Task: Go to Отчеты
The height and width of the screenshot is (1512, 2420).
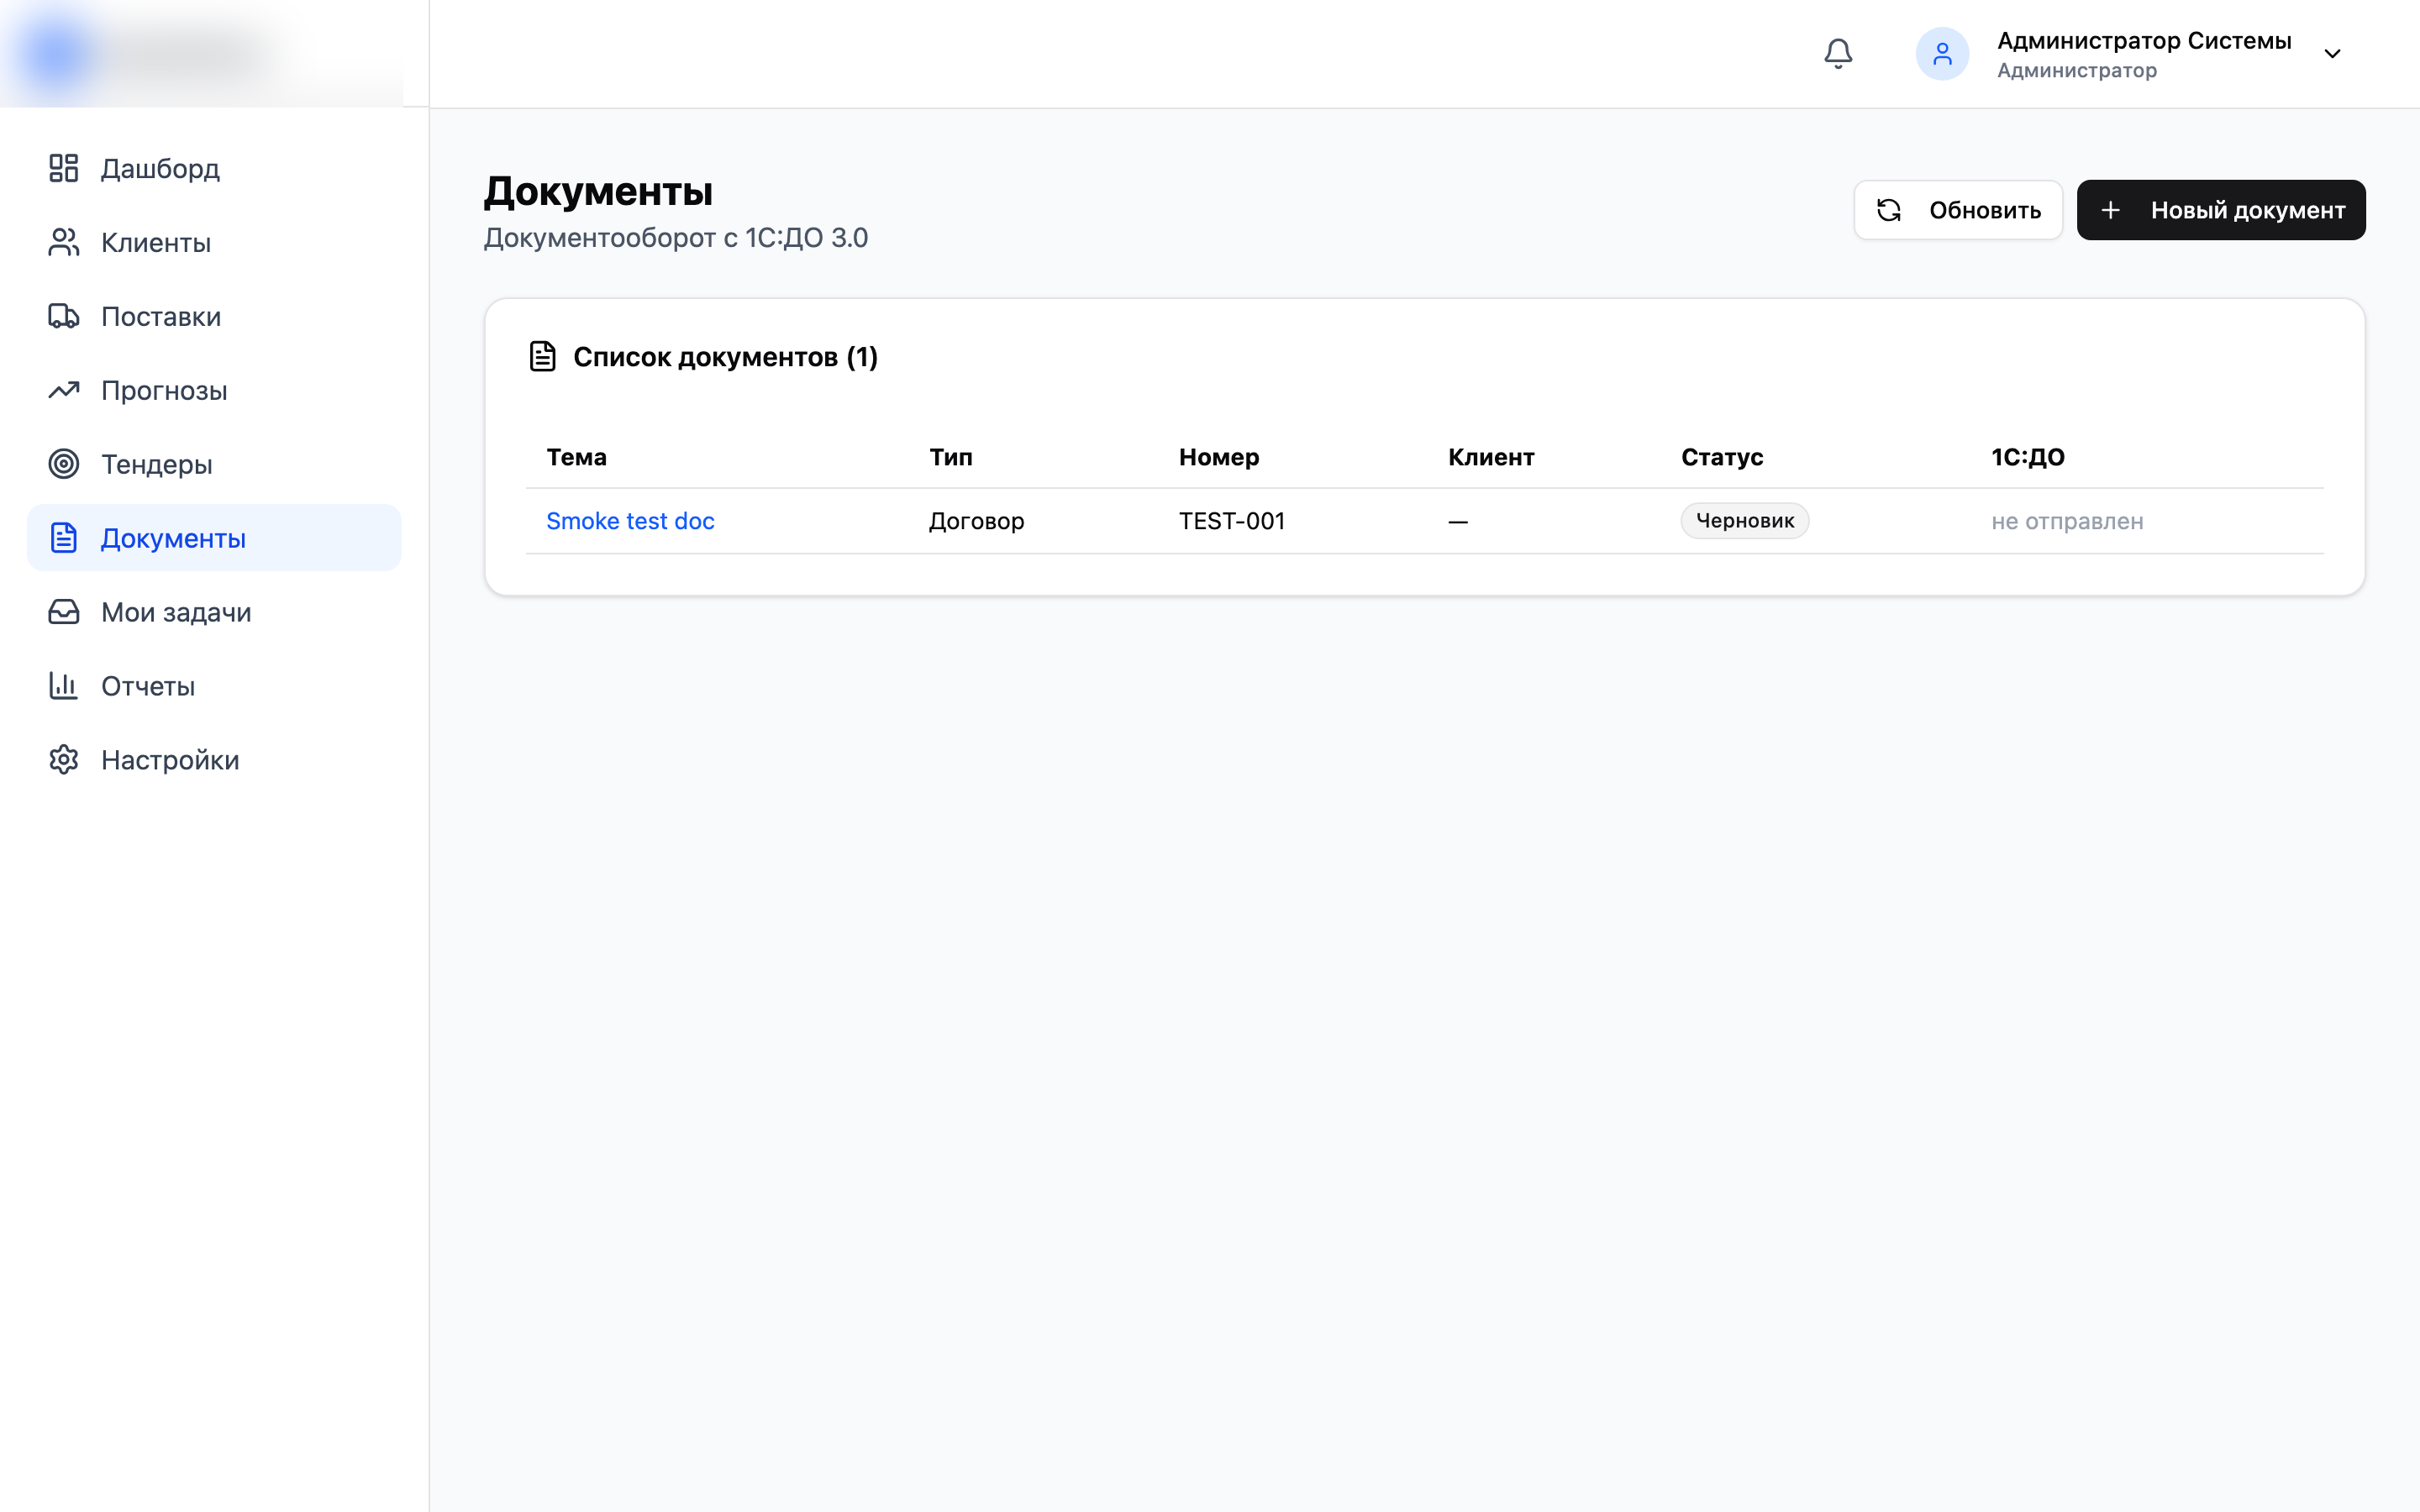Action: coord(214,686)
